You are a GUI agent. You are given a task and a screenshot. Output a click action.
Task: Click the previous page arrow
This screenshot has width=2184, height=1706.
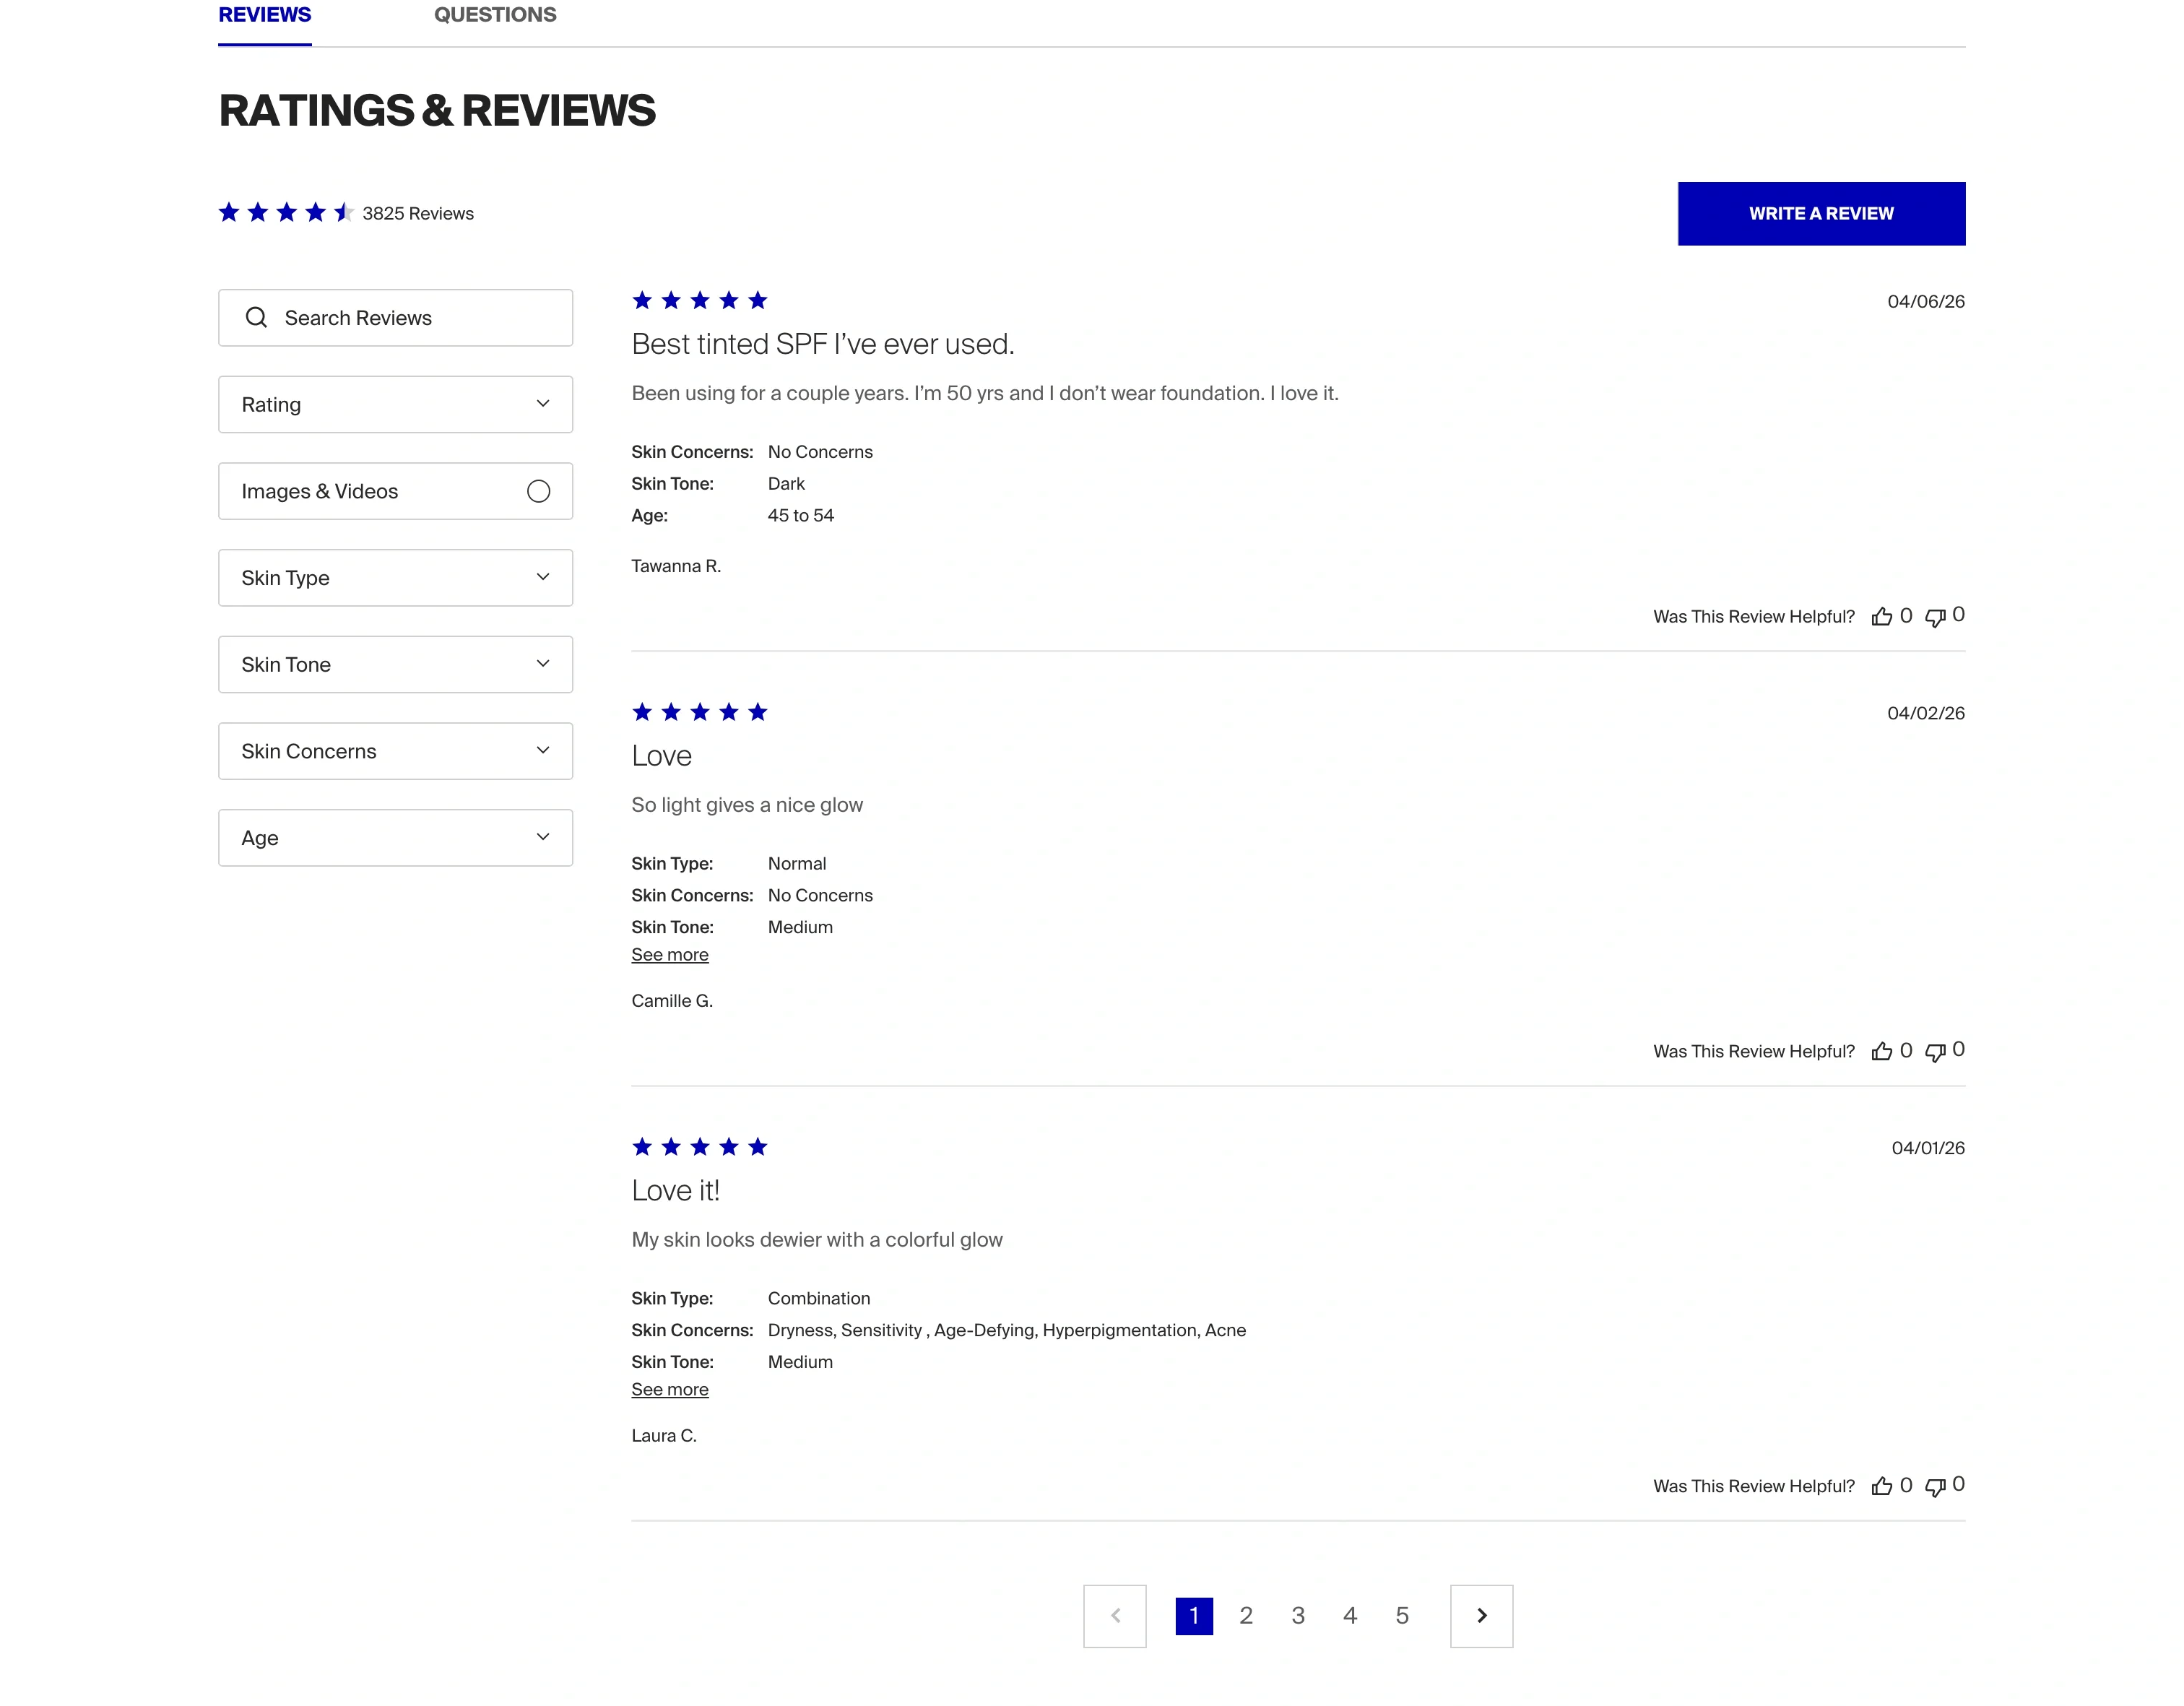tap(1115, 1616)
